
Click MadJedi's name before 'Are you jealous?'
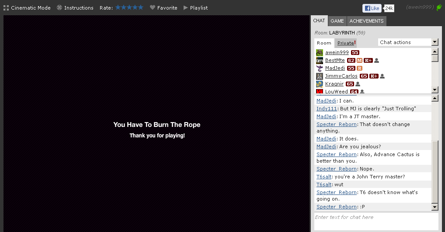point(327,147)
